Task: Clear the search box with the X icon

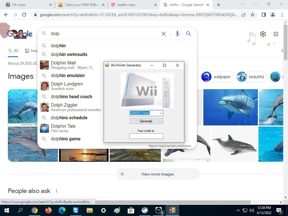Action: point(163,34)
